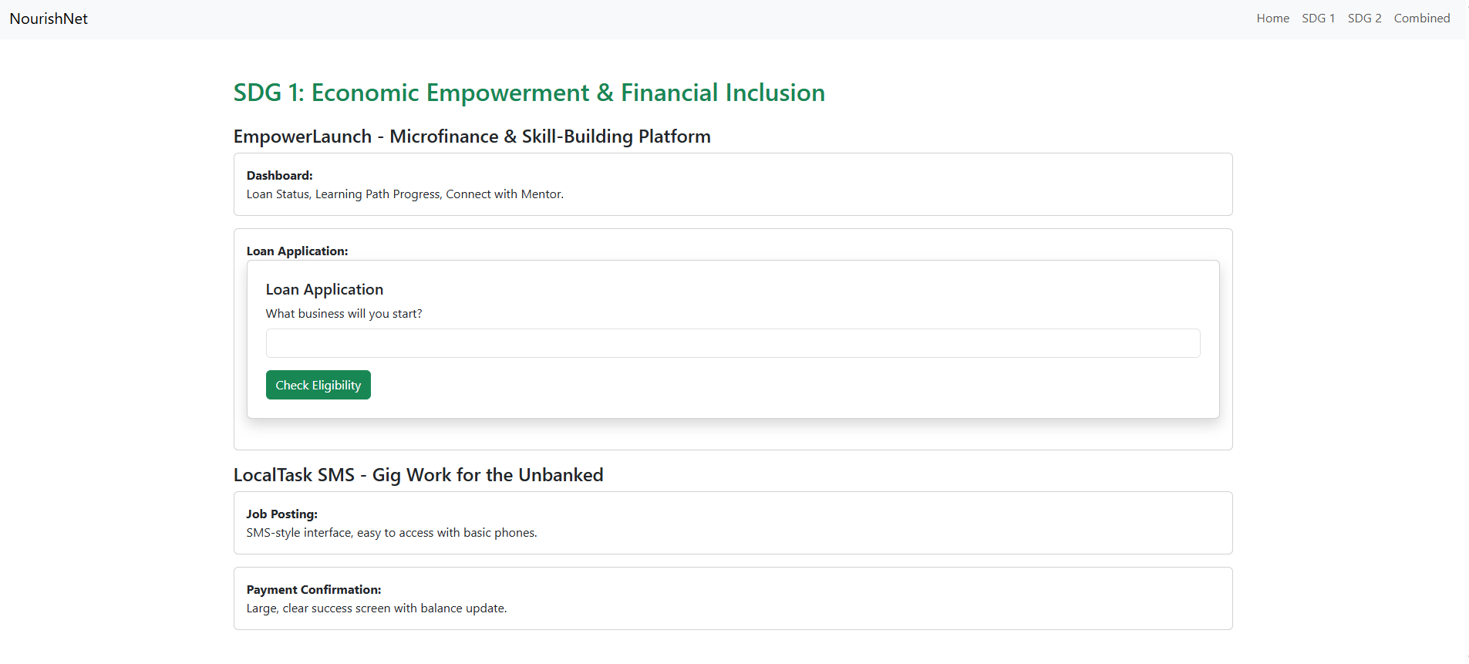The image size is (1469, 664).
Task: Focus the business idea text input
Action: point(733,343)
